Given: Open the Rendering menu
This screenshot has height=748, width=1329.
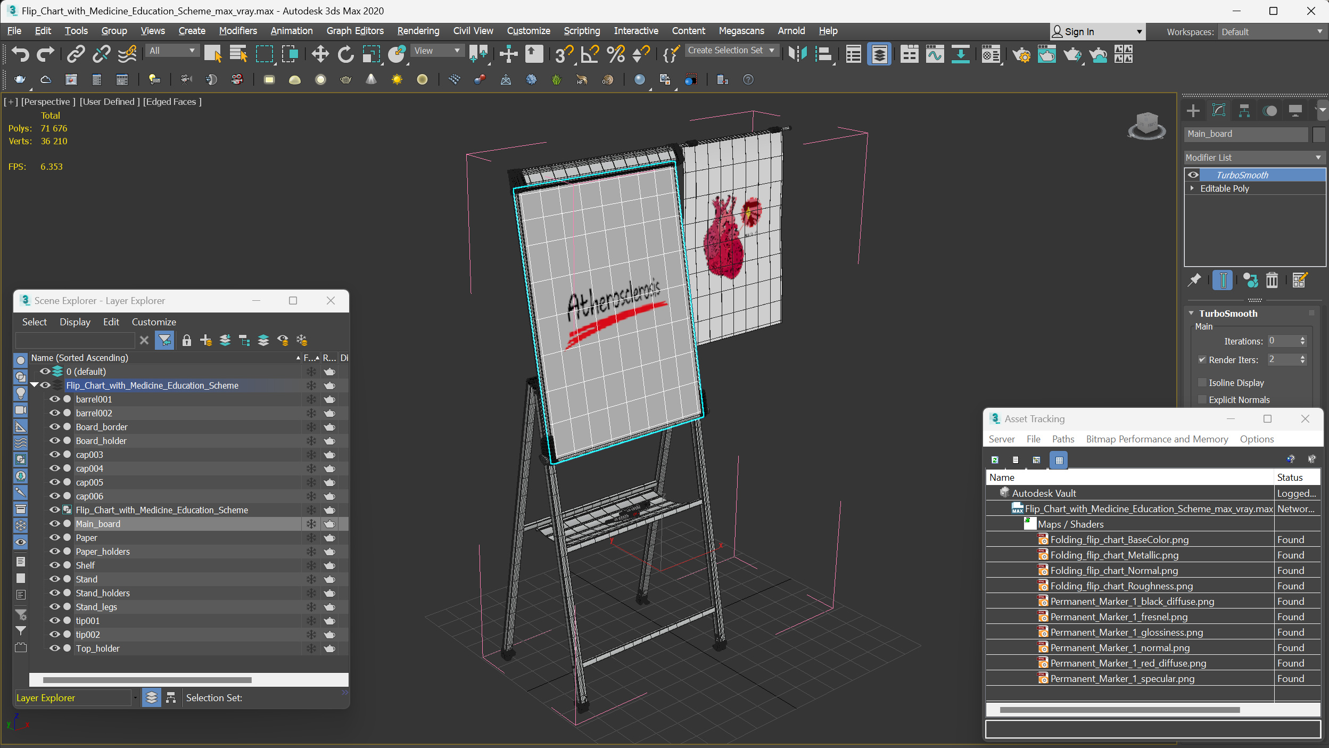Looking at the screenshot, I should coord(417,30).
